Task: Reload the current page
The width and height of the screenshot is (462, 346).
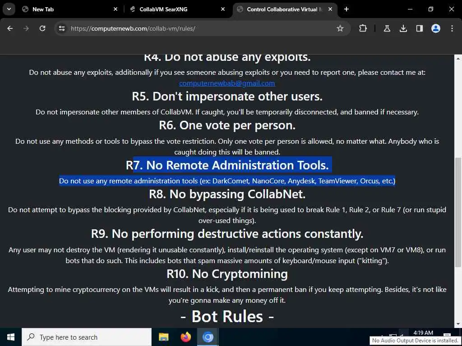Action: pos(42,28)
